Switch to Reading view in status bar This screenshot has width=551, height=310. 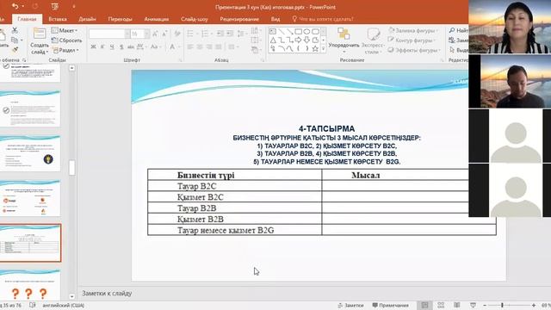[457, 305]
